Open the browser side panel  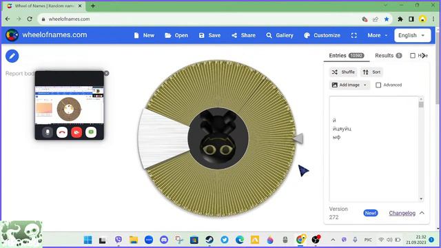411,19
